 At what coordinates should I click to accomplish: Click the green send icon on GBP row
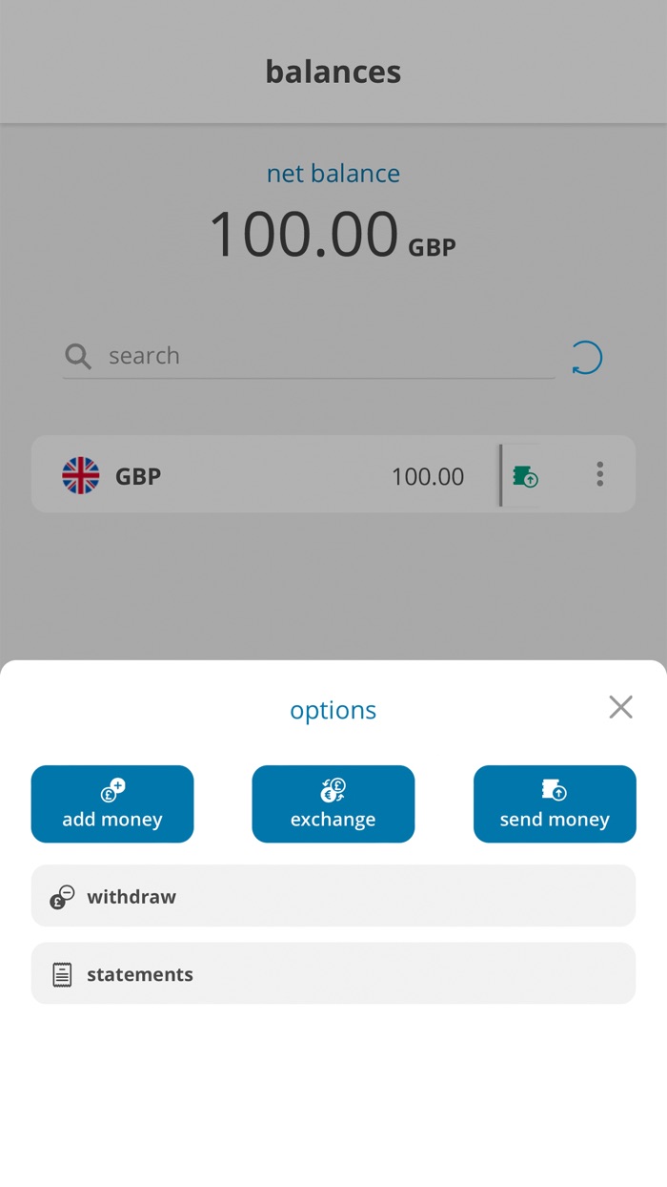click(525, 474)
